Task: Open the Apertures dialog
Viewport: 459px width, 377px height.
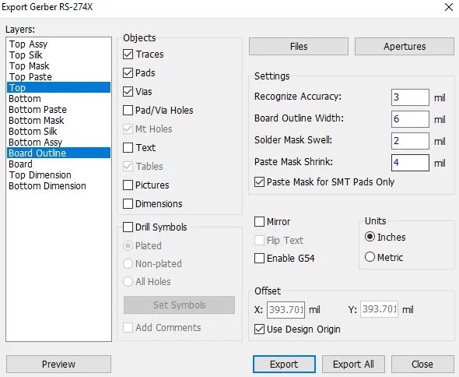Action: point(405,46)
